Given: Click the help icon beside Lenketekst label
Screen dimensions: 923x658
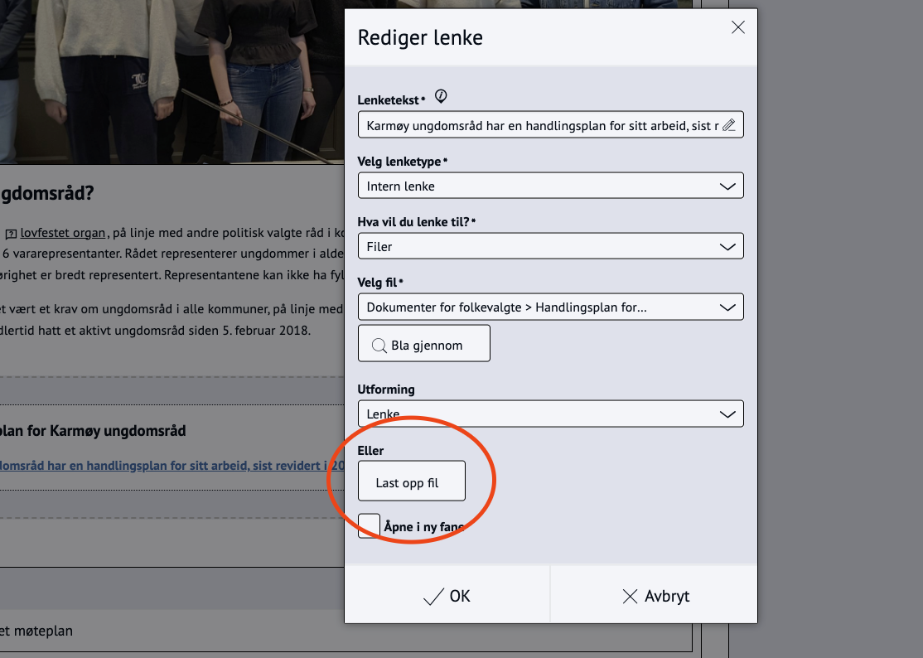Looking at the screenshot, I should 441,97.
